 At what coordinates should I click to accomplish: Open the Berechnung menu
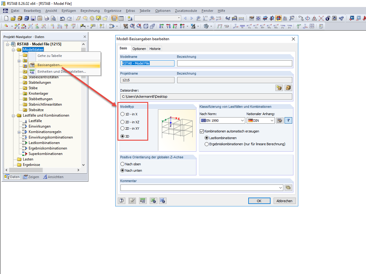[x=90, y=11]
